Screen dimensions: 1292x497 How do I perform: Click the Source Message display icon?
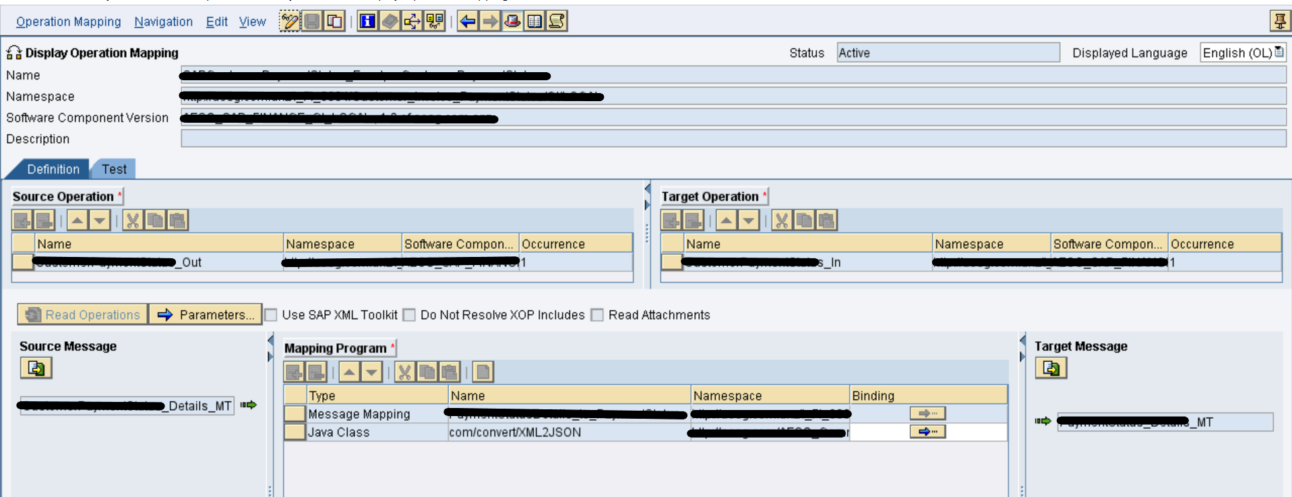(36, 368)
